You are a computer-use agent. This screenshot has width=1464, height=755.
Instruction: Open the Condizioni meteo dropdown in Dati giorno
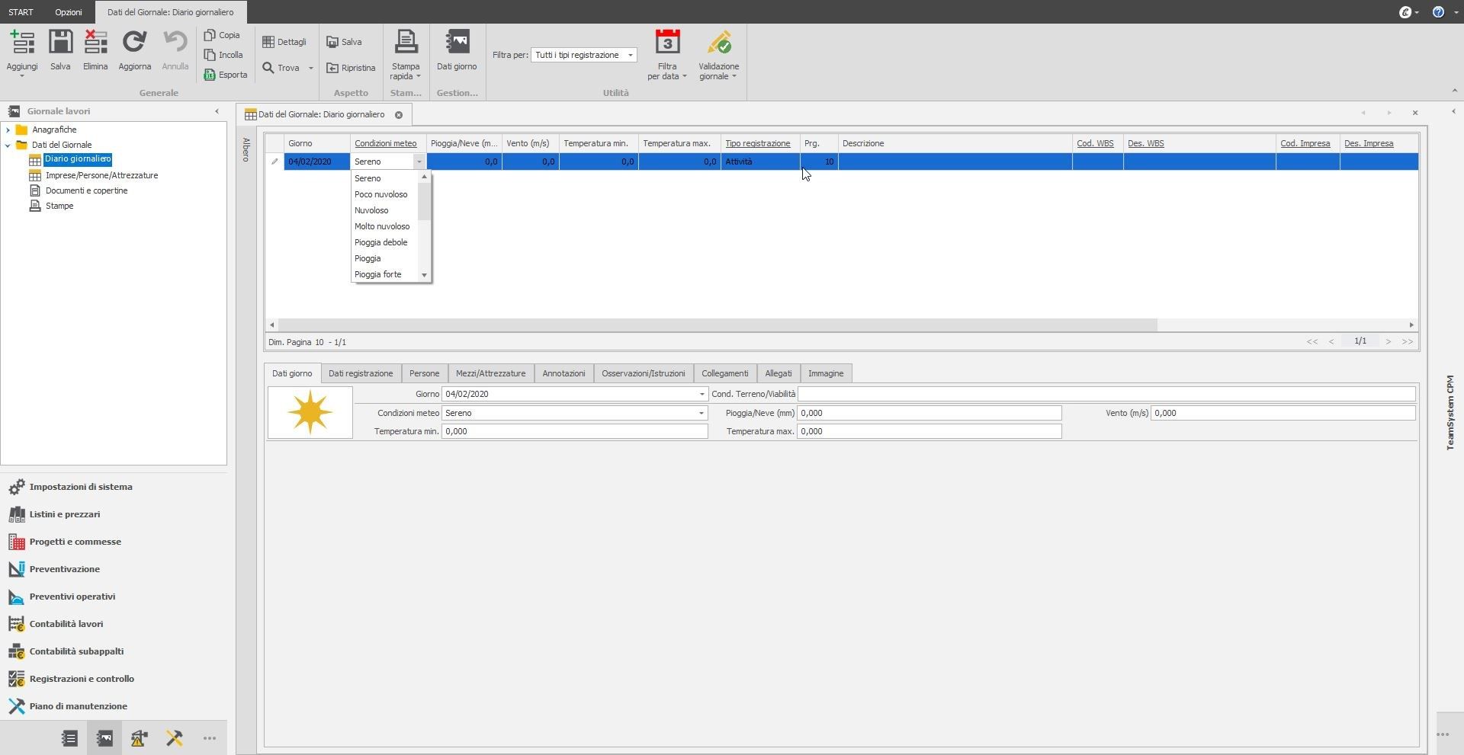pos(701,413)
